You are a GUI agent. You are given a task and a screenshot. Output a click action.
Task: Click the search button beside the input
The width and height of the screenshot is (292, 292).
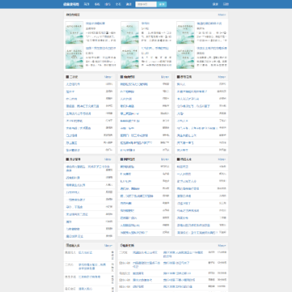161,4
